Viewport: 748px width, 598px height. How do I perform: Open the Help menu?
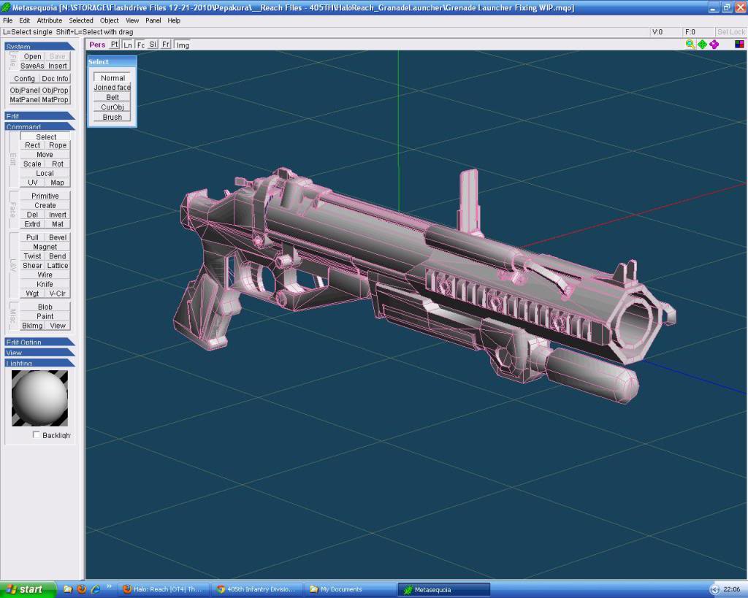(x=174, y=20)
